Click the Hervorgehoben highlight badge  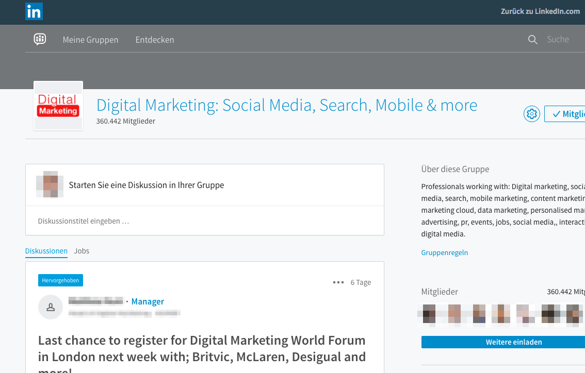click(x=60, y=280)
